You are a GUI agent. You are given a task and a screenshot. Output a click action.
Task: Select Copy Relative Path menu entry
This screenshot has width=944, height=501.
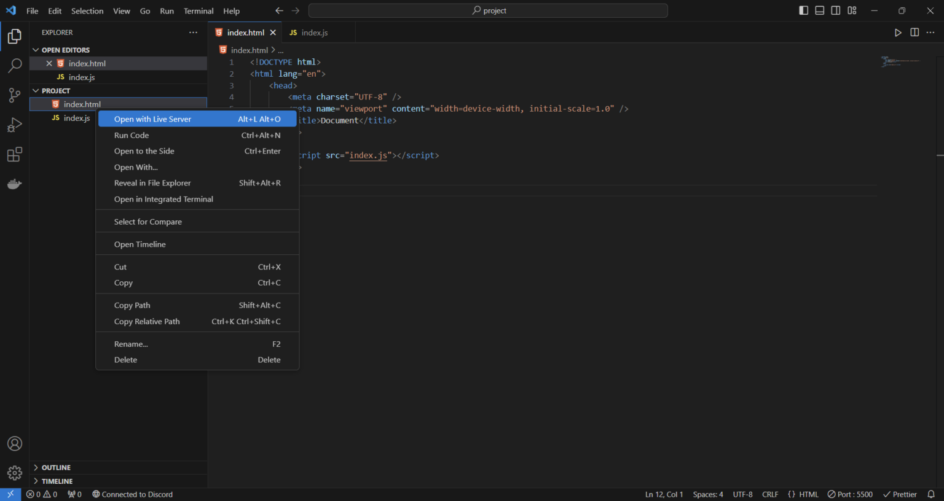click(147, 322)
